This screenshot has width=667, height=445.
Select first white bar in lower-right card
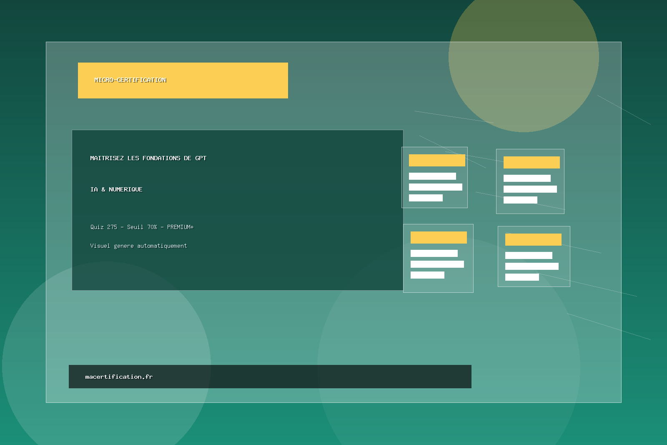529,255
